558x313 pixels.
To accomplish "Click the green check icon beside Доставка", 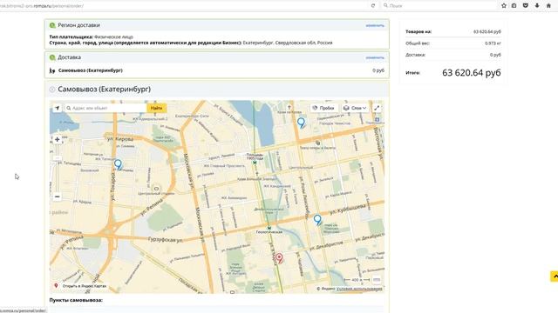I will tap(52, 57).
